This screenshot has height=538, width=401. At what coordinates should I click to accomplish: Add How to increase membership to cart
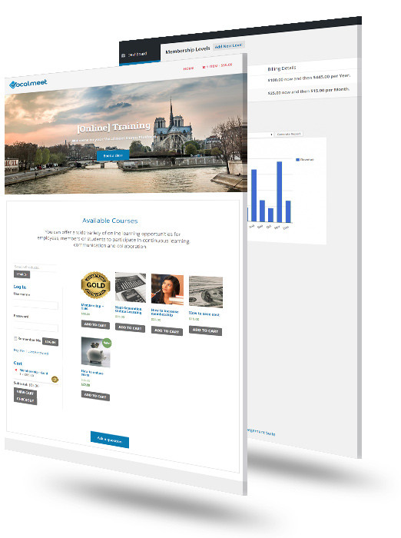[167, 331]
